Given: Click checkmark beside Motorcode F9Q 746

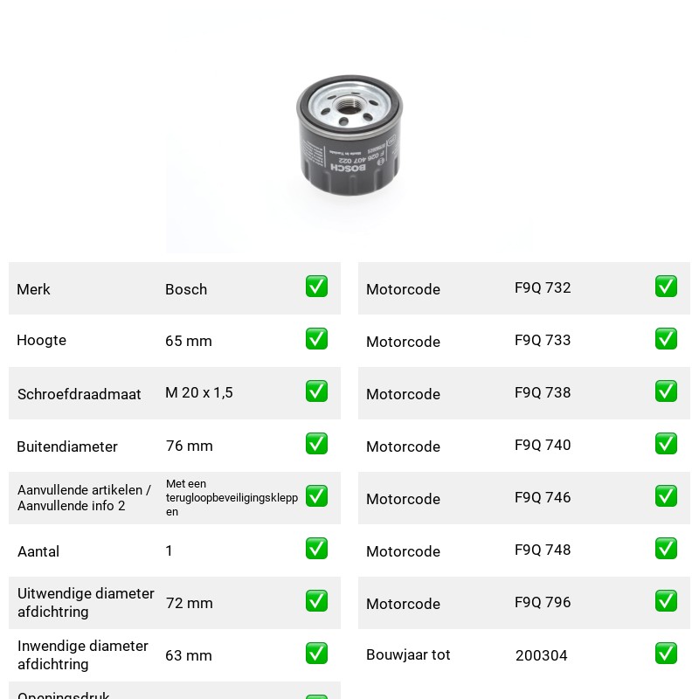Looking at the screenshot, I should (x=666, y=496).
